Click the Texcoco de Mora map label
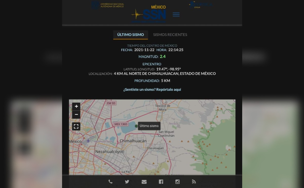304x188 pixels. pyautogui.click(x=163, y=108)
